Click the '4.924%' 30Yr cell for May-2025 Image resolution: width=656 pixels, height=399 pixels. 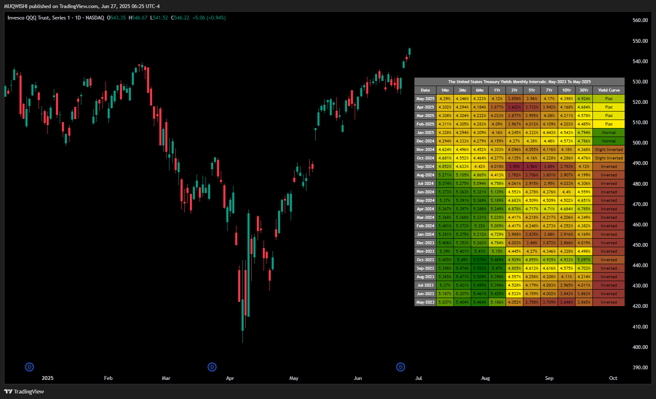click(x=584, y=99)
